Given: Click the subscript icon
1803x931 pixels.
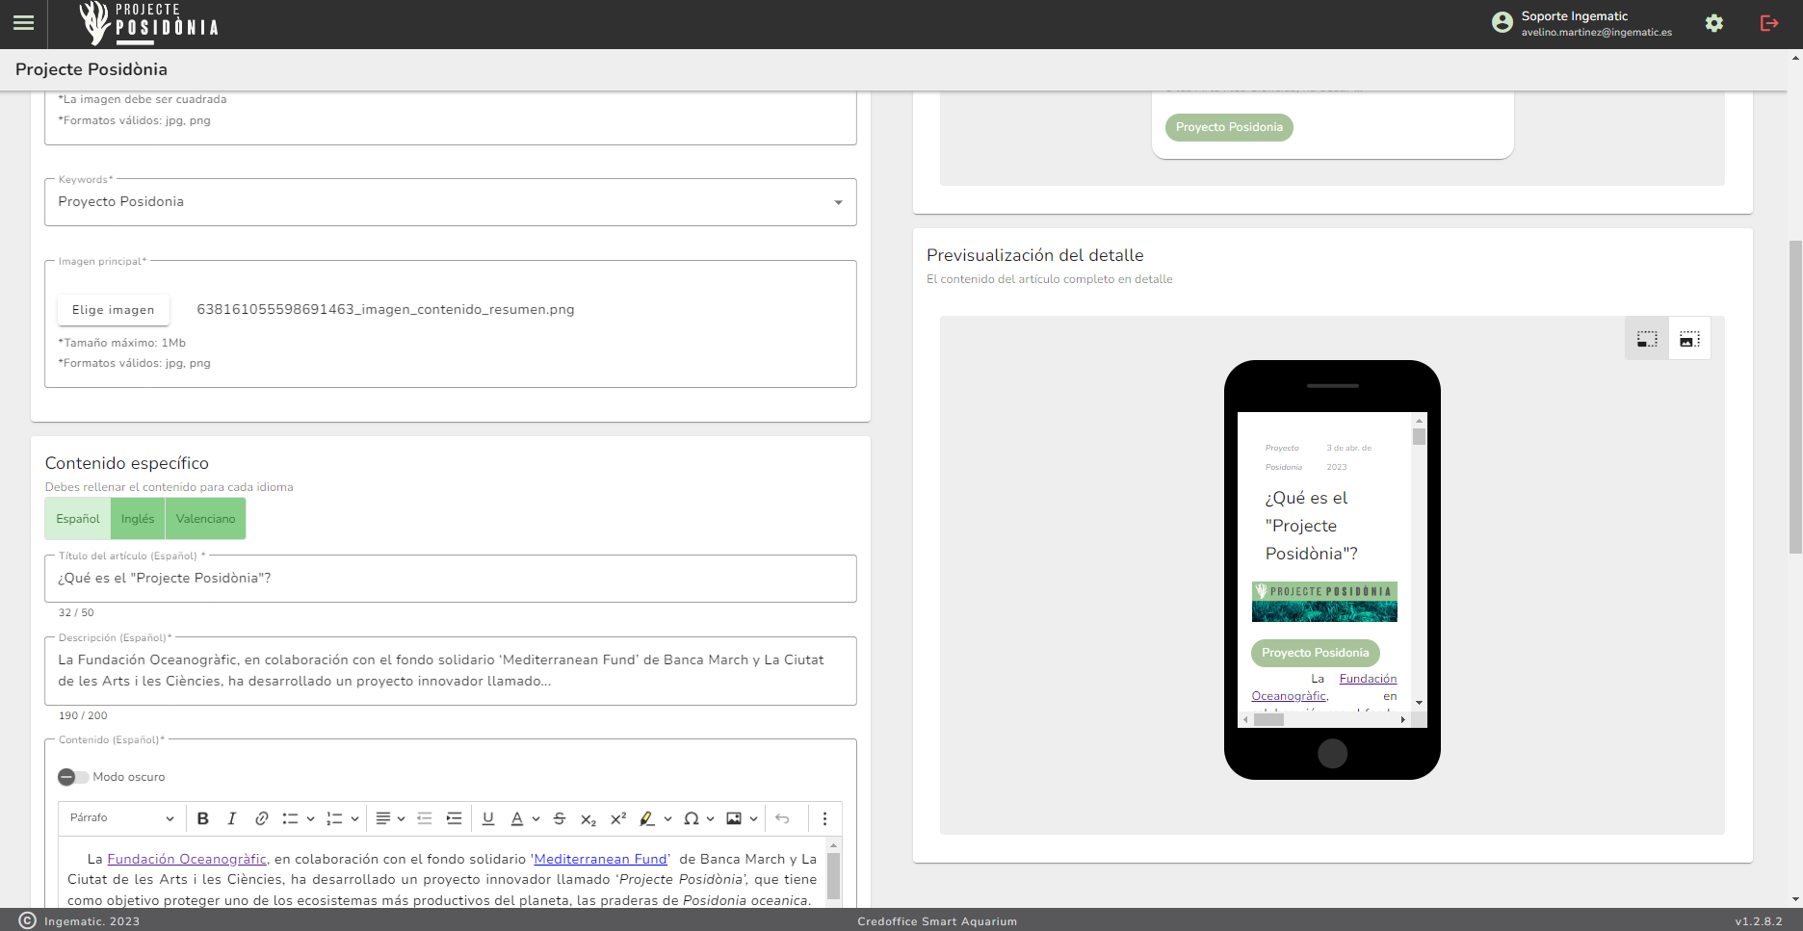Looking at the screenshot, I should point(588,819).
